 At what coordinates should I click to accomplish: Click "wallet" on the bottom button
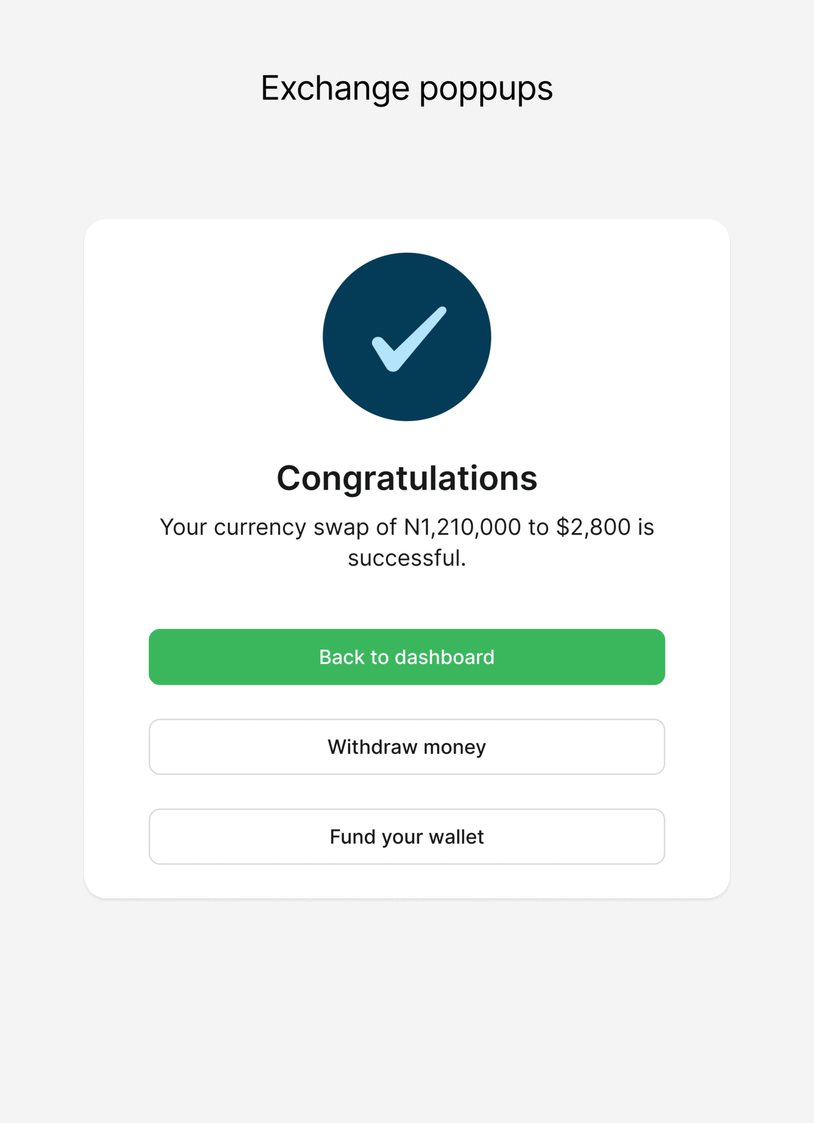456,836
